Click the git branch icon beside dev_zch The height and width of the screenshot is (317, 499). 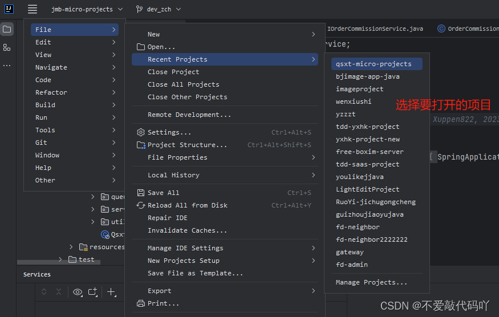(x=139, y=9)
